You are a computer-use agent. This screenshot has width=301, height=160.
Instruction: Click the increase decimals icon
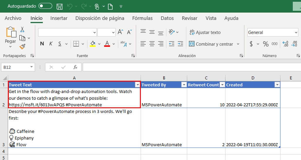click(x=285, y=44)
